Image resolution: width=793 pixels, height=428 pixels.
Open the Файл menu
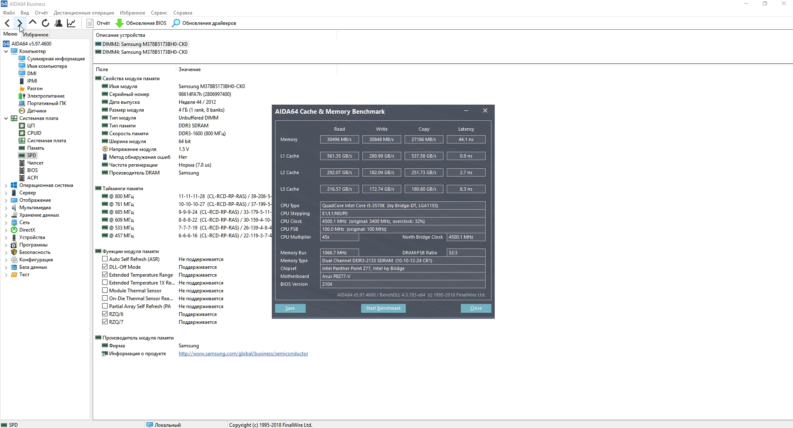click(x=9, y=13)
